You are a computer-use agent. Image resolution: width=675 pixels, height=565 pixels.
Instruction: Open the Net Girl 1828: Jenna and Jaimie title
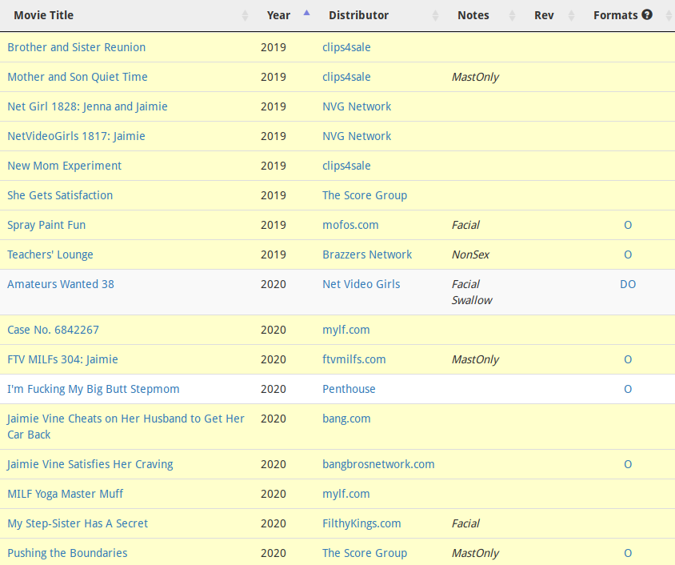[87, 106]
